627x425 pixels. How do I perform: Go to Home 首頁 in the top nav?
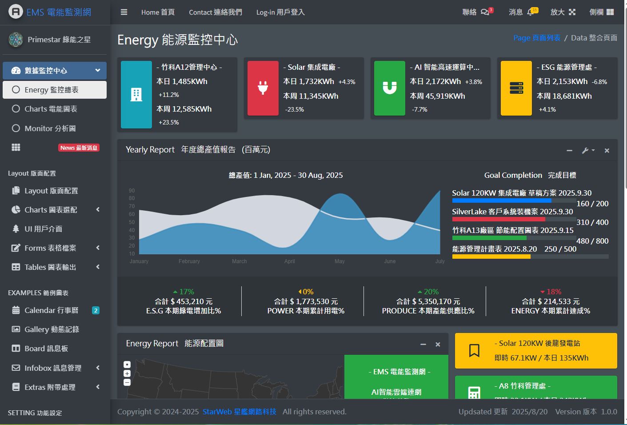pyautogui.click(x=158, y=12)
